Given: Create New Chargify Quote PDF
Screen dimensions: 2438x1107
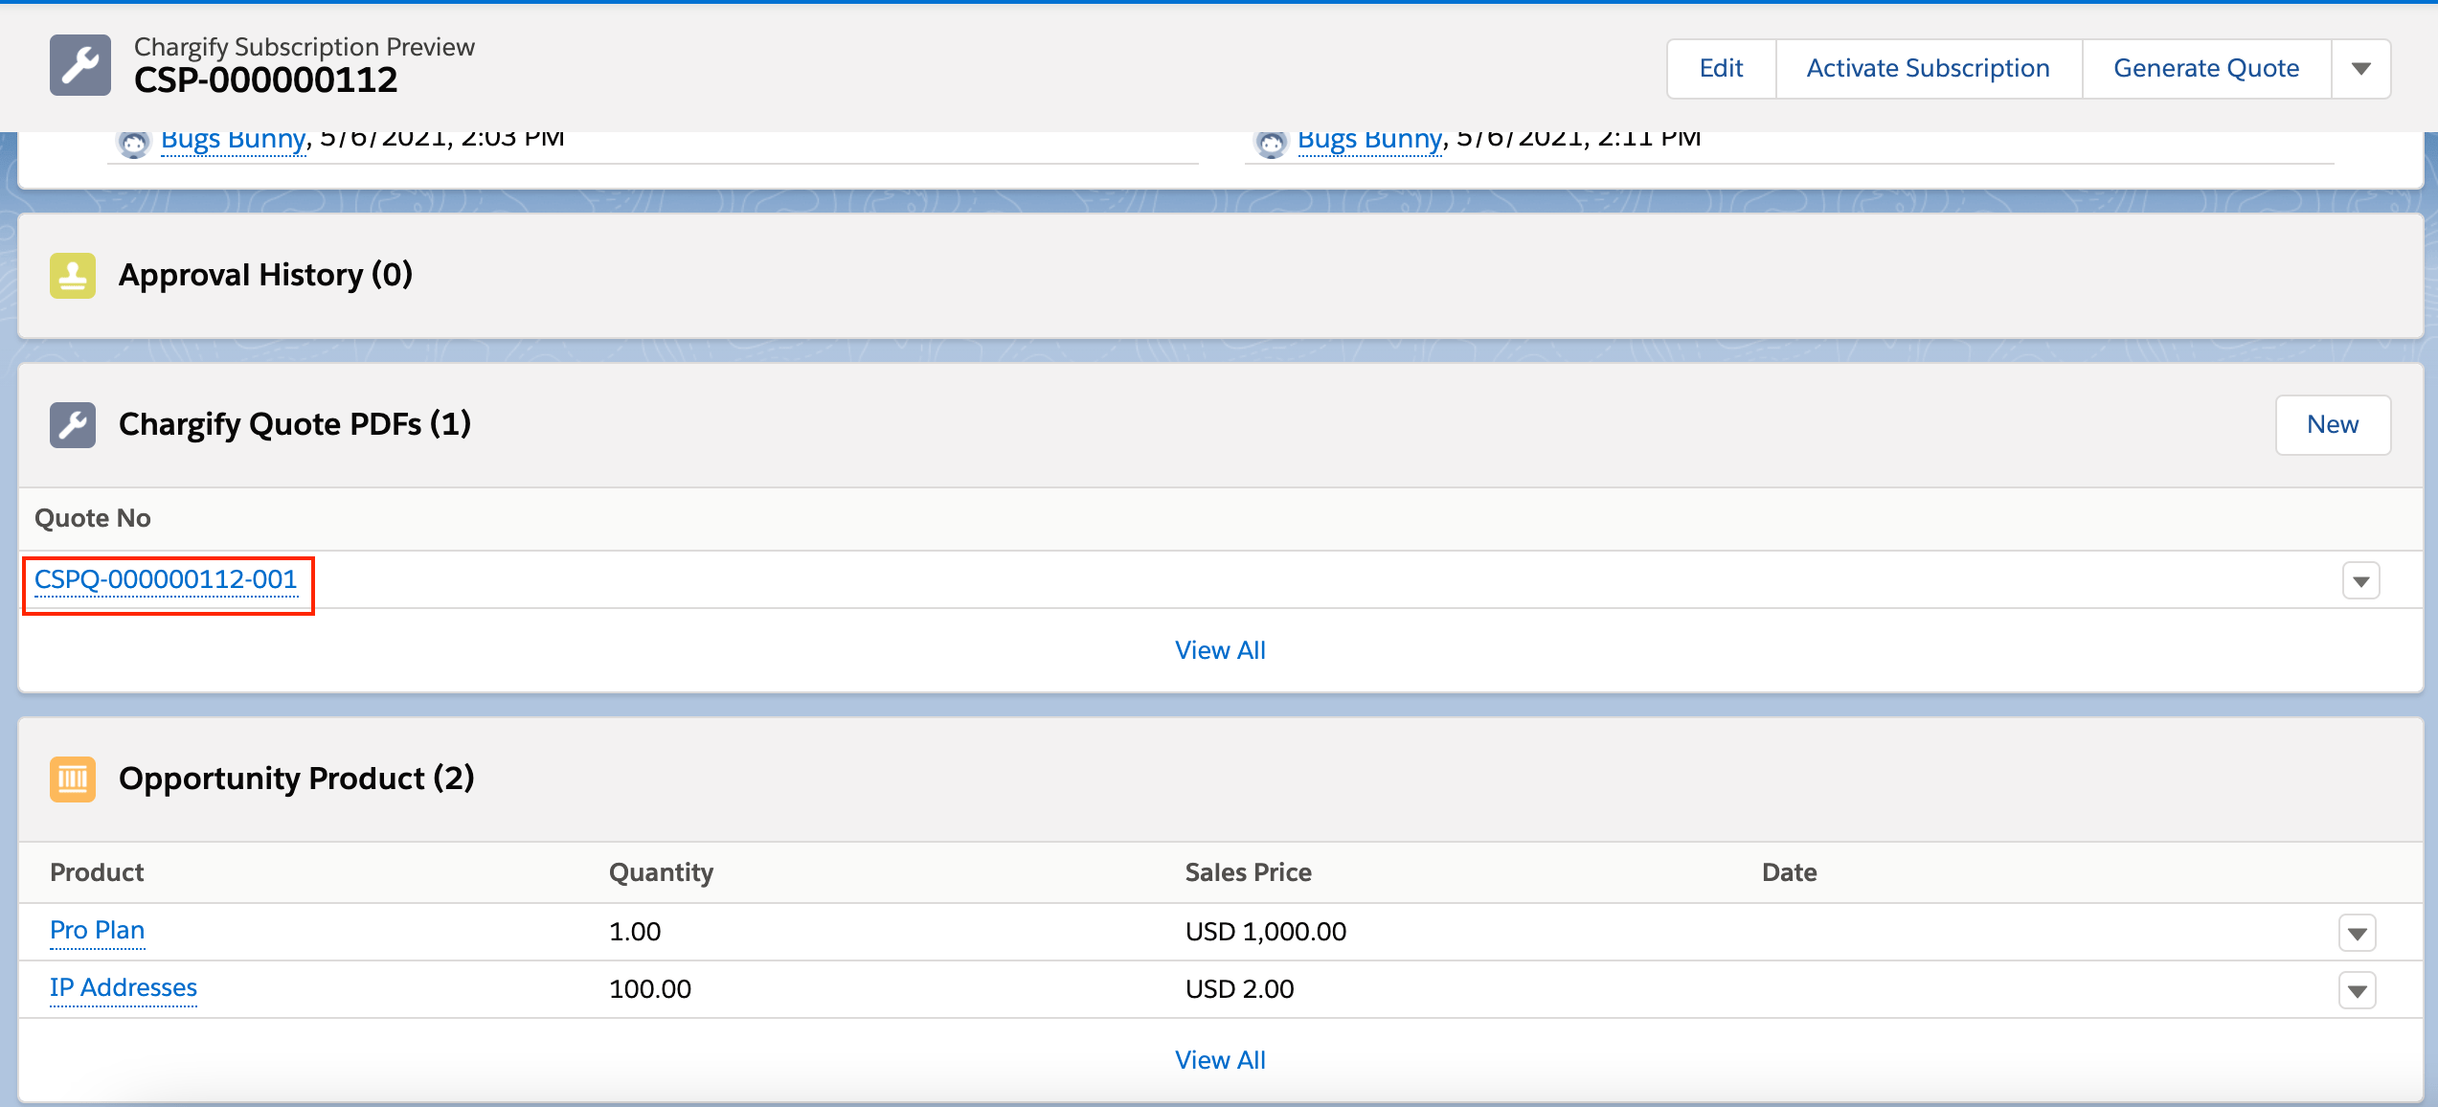Looking at the screenshot, I should [x=2332, y=425].
